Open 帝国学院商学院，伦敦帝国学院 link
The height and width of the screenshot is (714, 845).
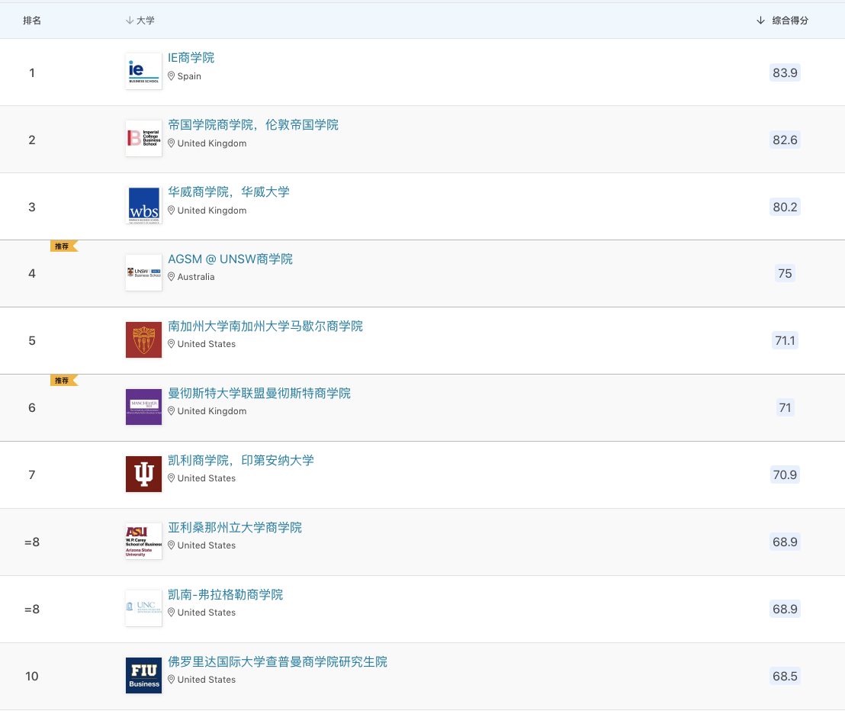pos(252,125)
